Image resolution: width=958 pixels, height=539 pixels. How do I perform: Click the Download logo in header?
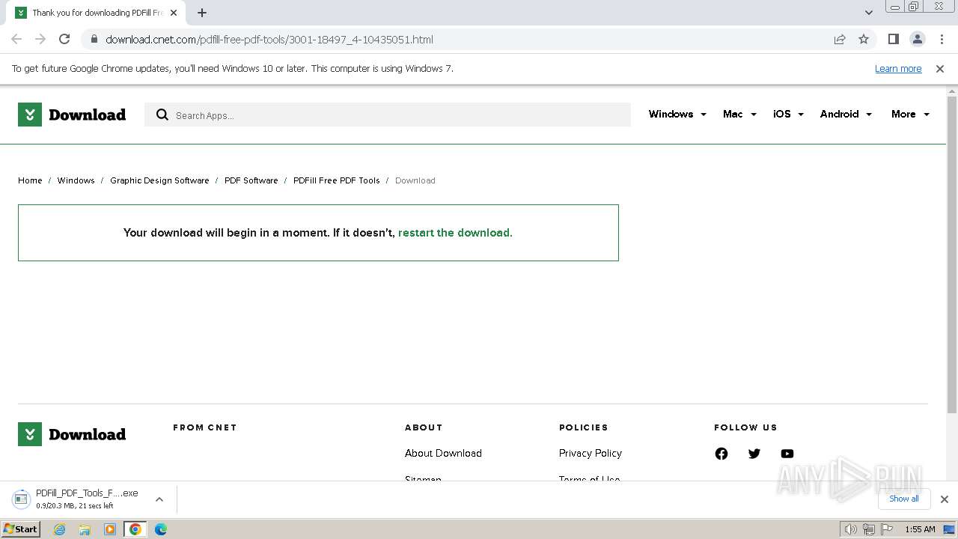pos(72,115)
